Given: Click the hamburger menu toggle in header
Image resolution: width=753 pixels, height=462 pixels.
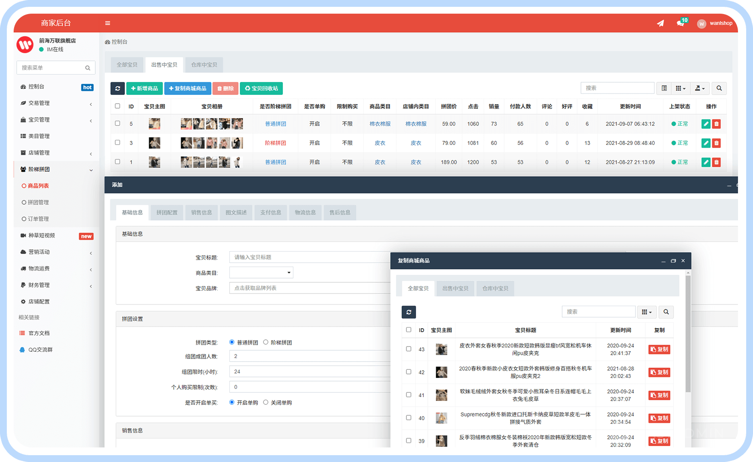Looking at the screenshot, I should click(x=108, y=23).
